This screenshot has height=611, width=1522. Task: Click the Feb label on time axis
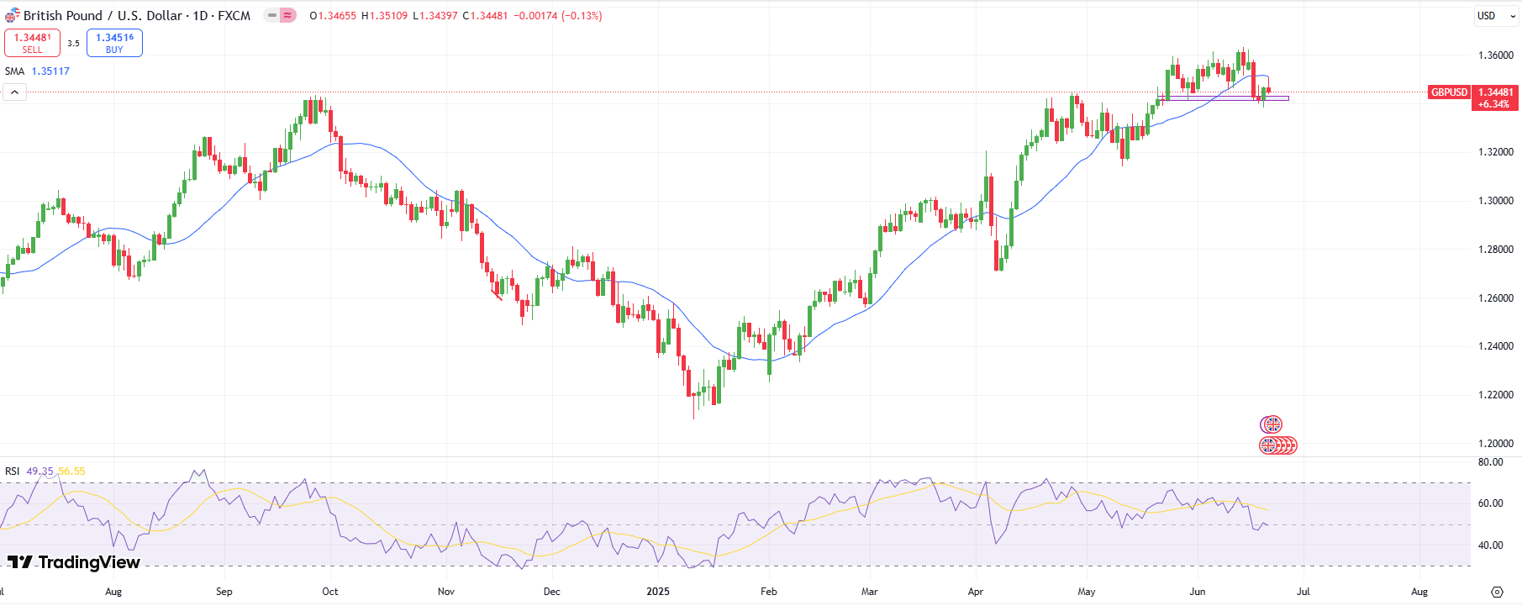point(769,592)
